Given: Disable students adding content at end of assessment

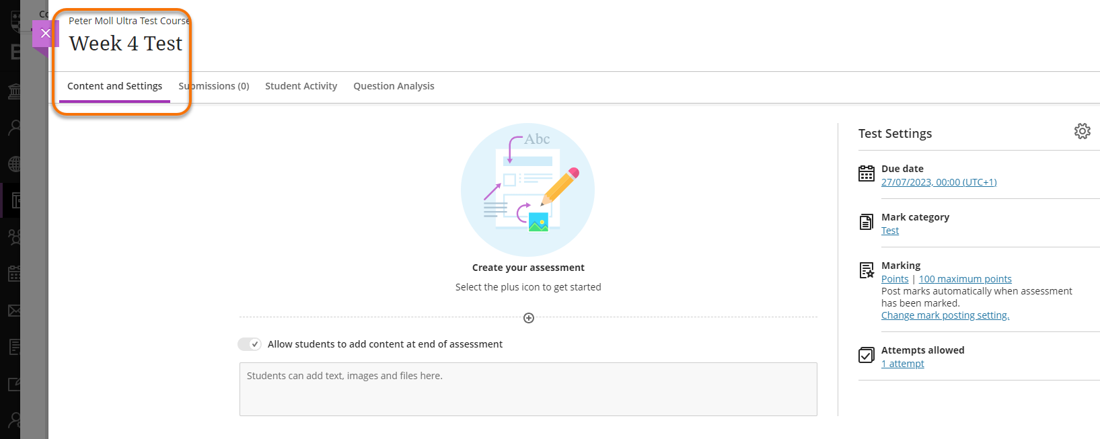Looking at the screenshot, I should (x=249, y=344).
